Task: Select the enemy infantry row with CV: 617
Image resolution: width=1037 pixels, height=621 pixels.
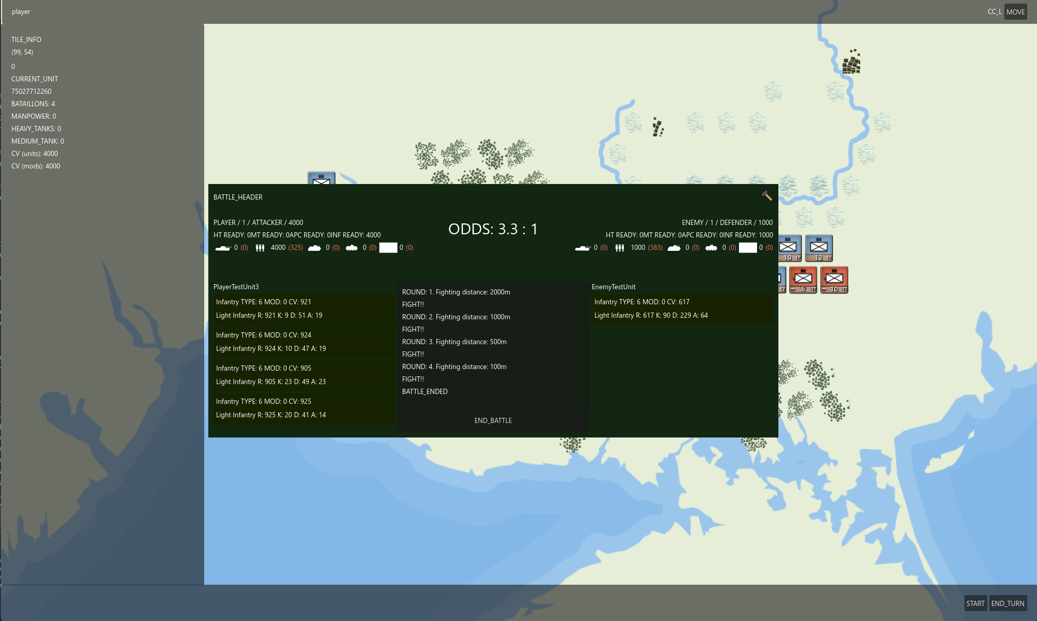Action: [x=682, y=309]
